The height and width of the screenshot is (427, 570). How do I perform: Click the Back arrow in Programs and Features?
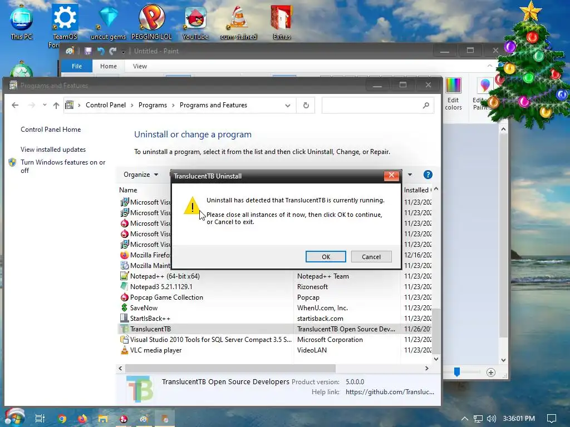click(x=15, y=105)
